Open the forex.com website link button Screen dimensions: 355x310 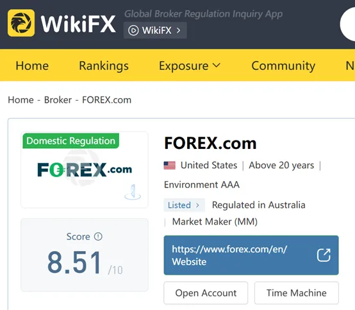[x=251, y=255]
